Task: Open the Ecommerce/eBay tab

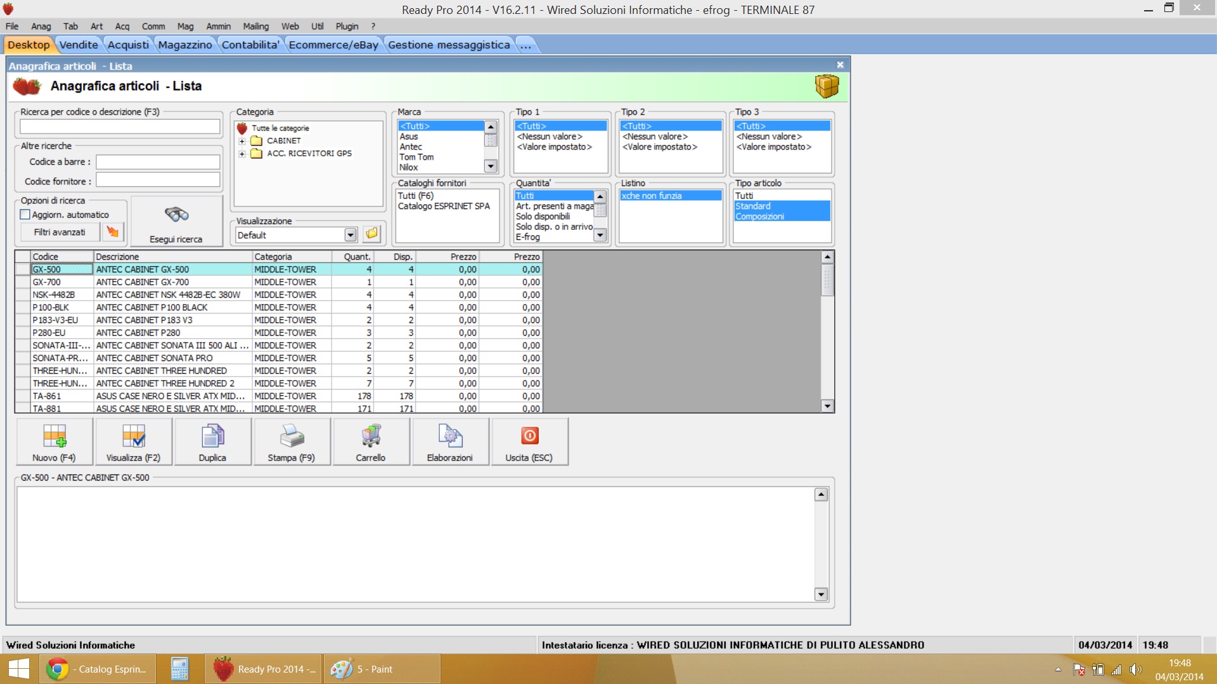Action: pos(333,45)
